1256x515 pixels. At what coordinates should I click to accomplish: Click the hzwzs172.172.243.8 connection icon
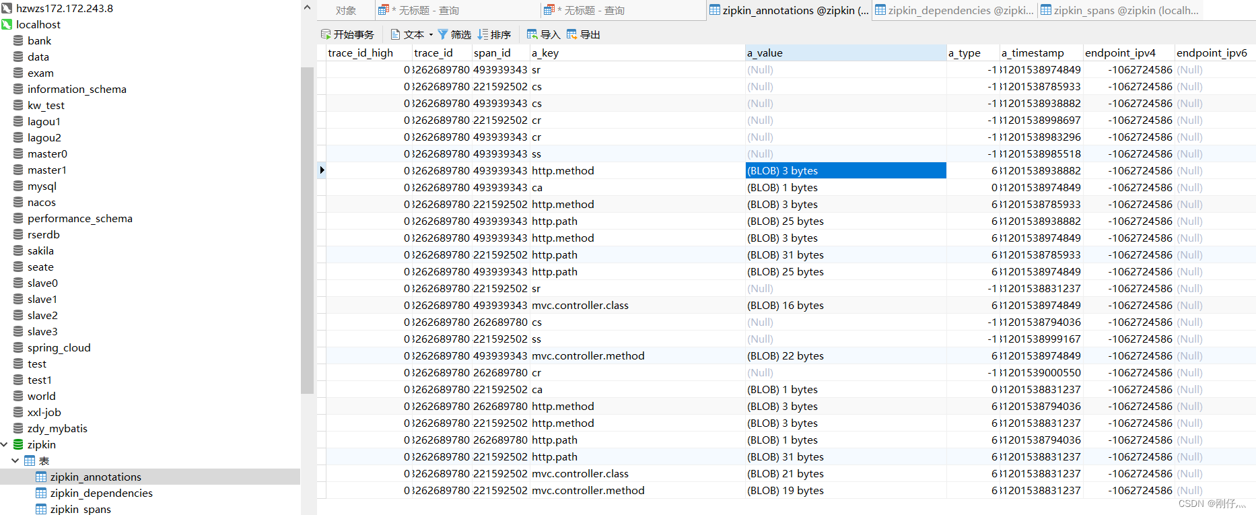pyautogui.click(x=7, y=8)
